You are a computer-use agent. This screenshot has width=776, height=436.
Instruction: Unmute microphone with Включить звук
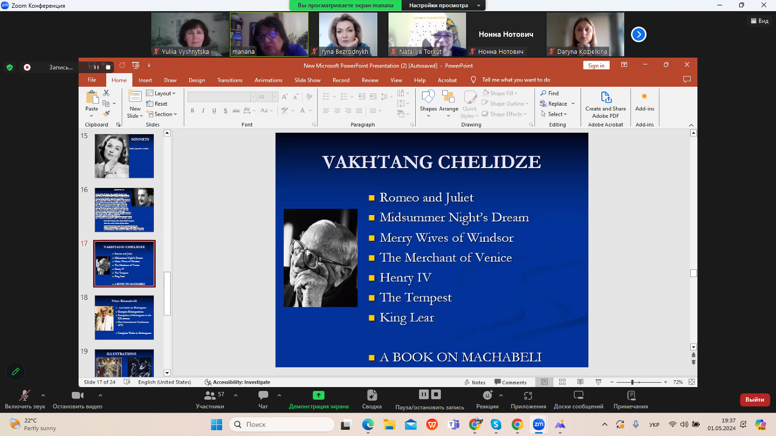pos(25,399)
